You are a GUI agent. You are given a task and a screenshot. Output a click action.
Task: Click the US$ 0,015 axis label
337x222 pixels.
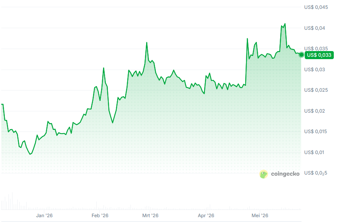315,132
